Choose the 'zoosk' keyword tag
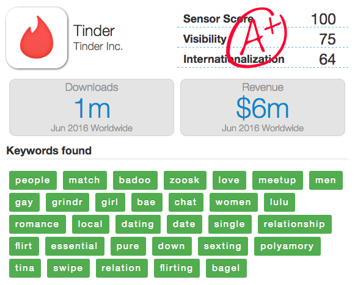 pos(185,180)
